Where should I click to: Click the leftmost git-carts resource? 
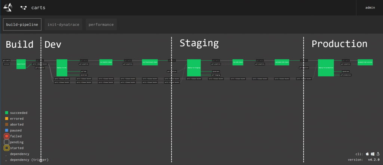click(x=7, y=60)
